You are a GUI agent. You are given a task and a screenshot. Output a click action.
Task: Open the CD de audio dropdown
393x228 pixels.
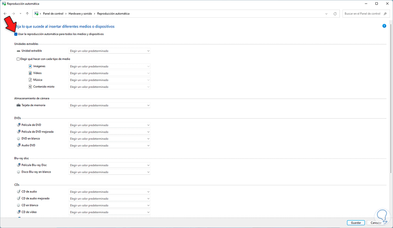pyautogui.click(x=109, y=192)
